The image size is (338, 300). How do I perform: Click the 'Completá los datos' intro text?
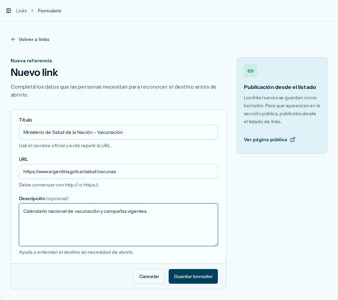pyautogui.click(x=113, y=91)
